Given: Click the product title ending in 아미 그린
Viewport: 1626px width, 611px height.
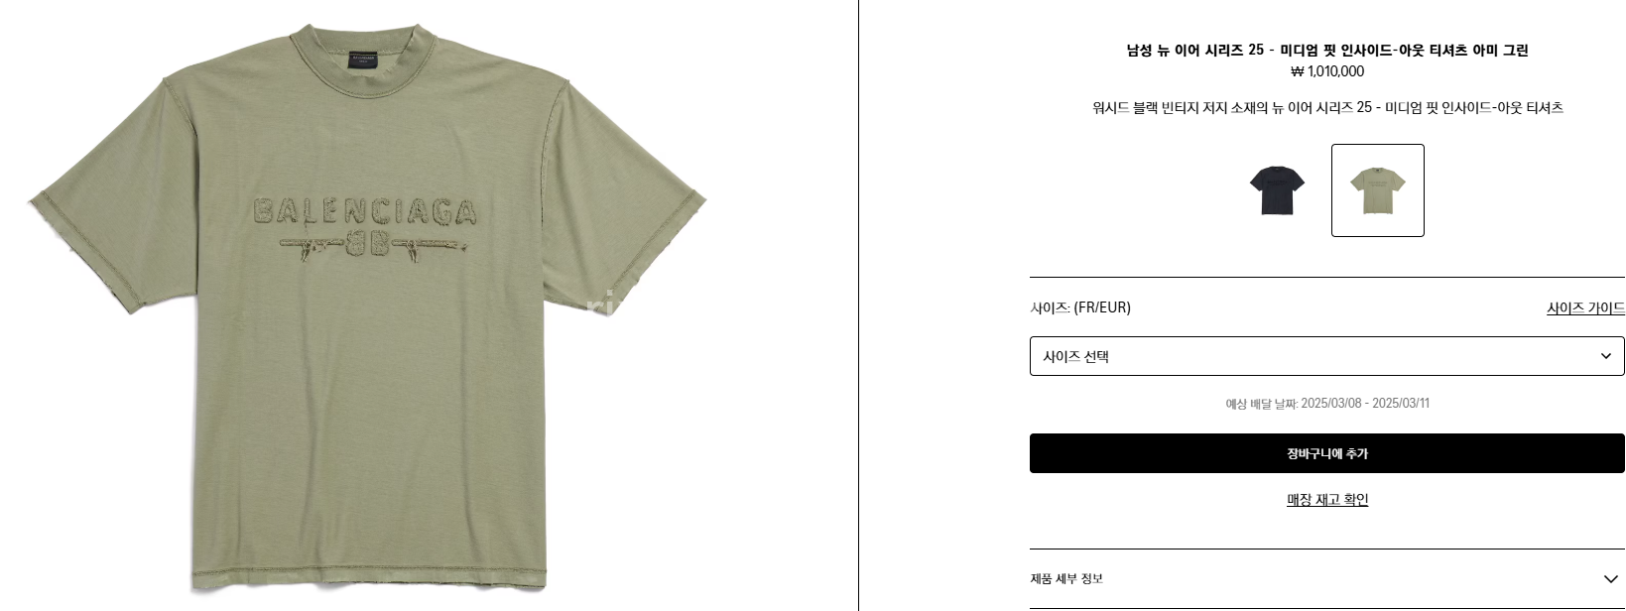Looking at the screenshot, I should click(x=1327, y=50).
